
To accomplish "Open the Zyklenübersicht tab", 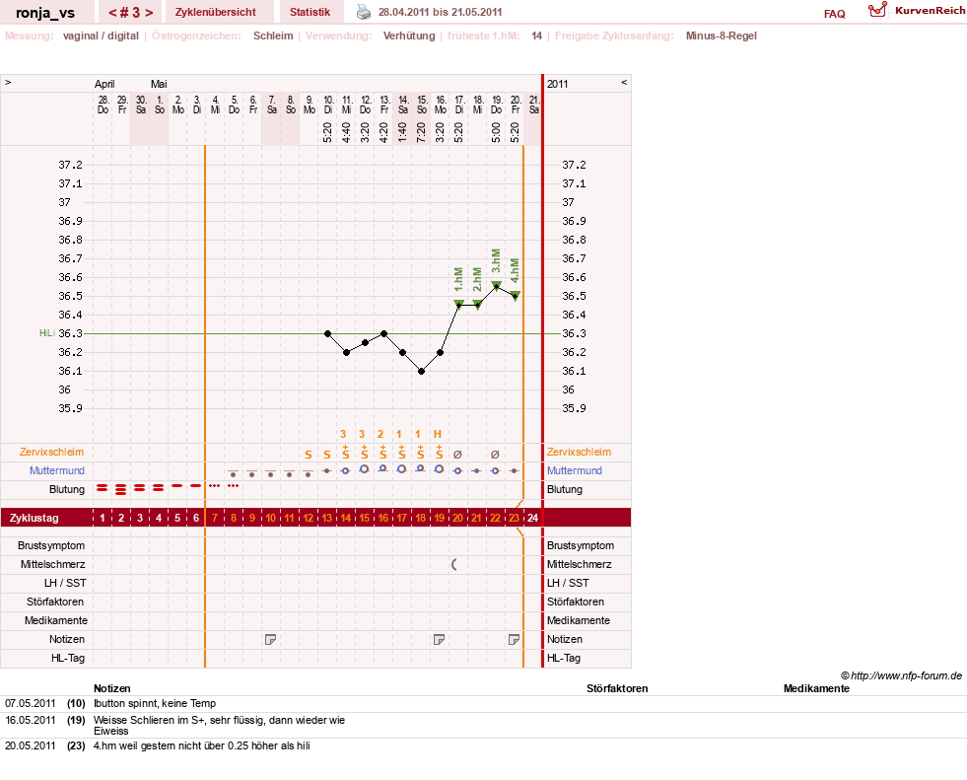I will [x=216, y=12].
